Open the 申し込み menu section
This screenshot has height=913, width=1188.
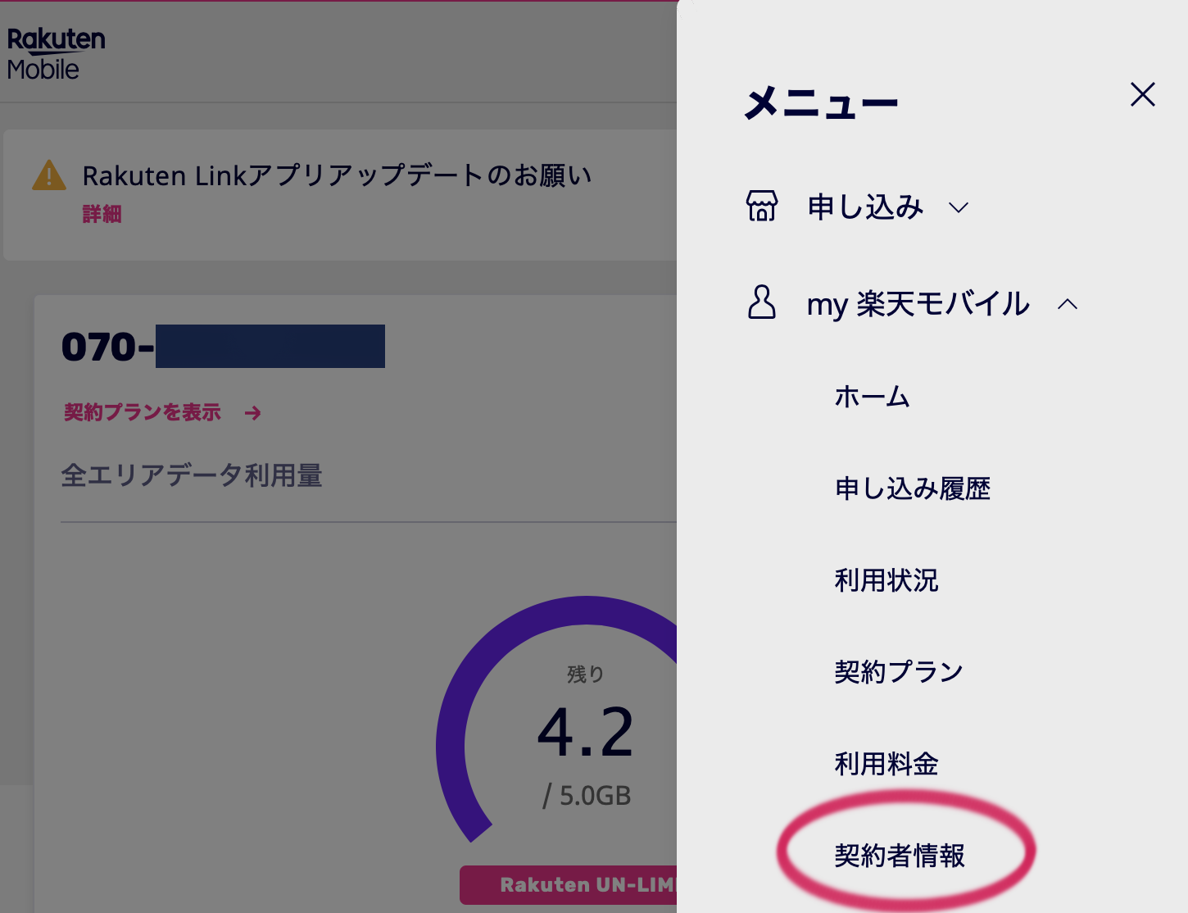pos(865,207)
